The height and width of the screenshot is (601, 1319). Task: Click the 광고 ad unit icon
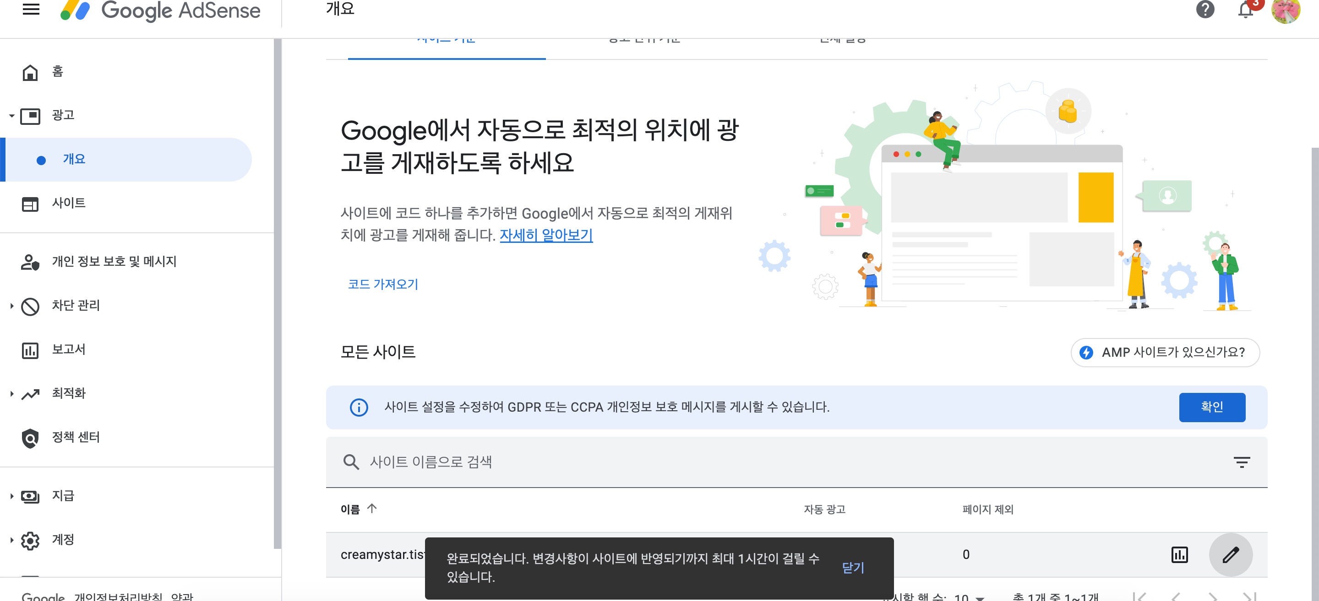click(x=30, y=116)
